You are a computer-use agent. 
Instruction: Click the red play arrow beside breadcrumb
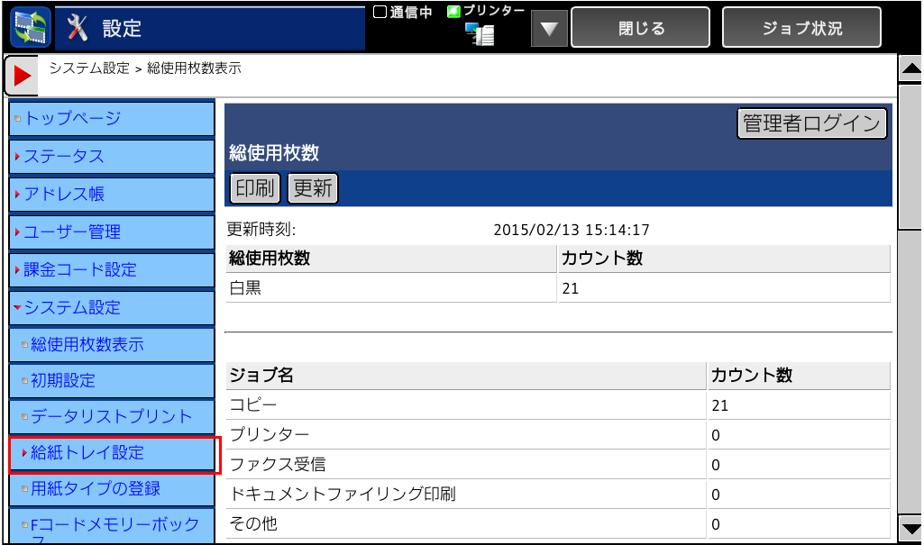(x=22, y=77)
